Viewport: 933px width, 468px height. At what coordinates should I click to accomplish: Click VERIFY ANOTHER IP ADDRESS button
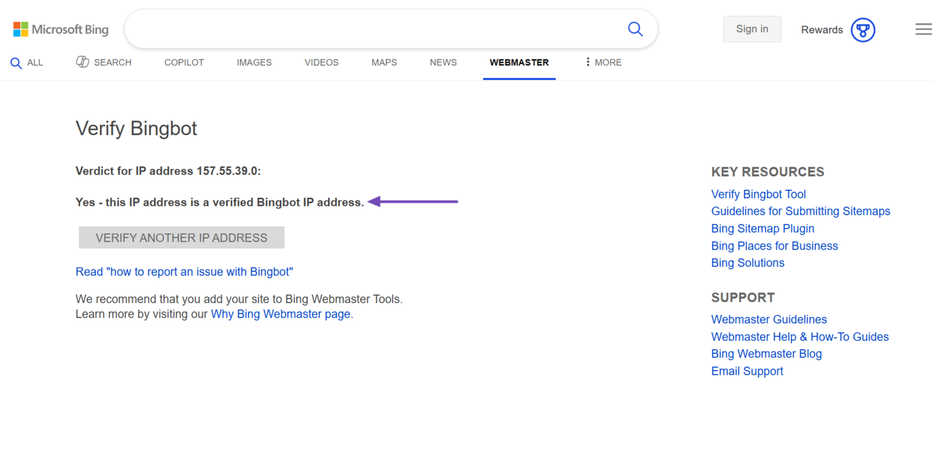click(x=181, y=238)
